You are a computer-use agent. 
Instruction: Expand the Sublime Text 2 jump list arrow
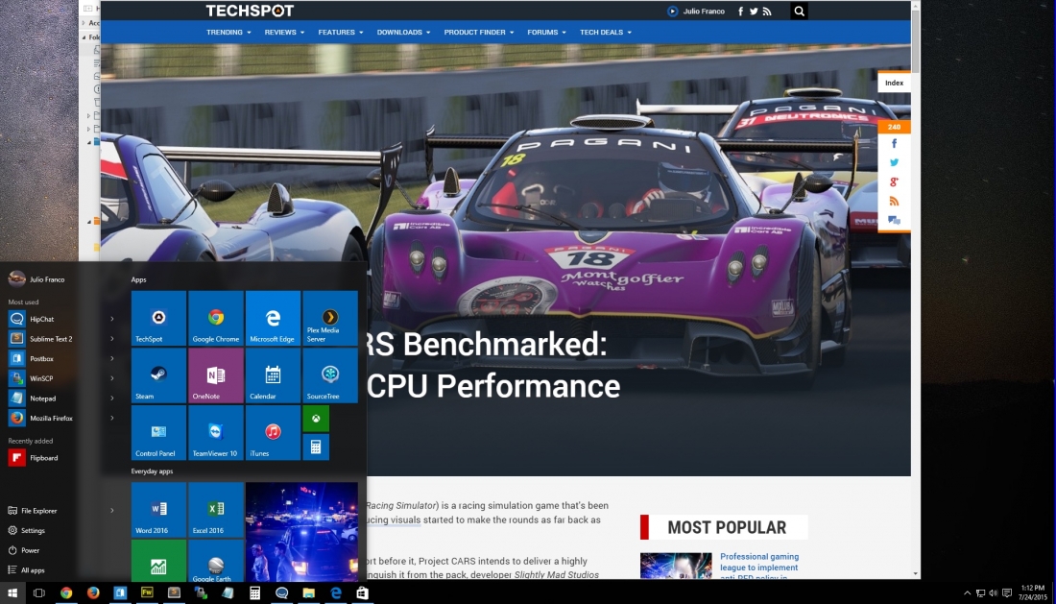pyautogui.click(x=112, y=339)
